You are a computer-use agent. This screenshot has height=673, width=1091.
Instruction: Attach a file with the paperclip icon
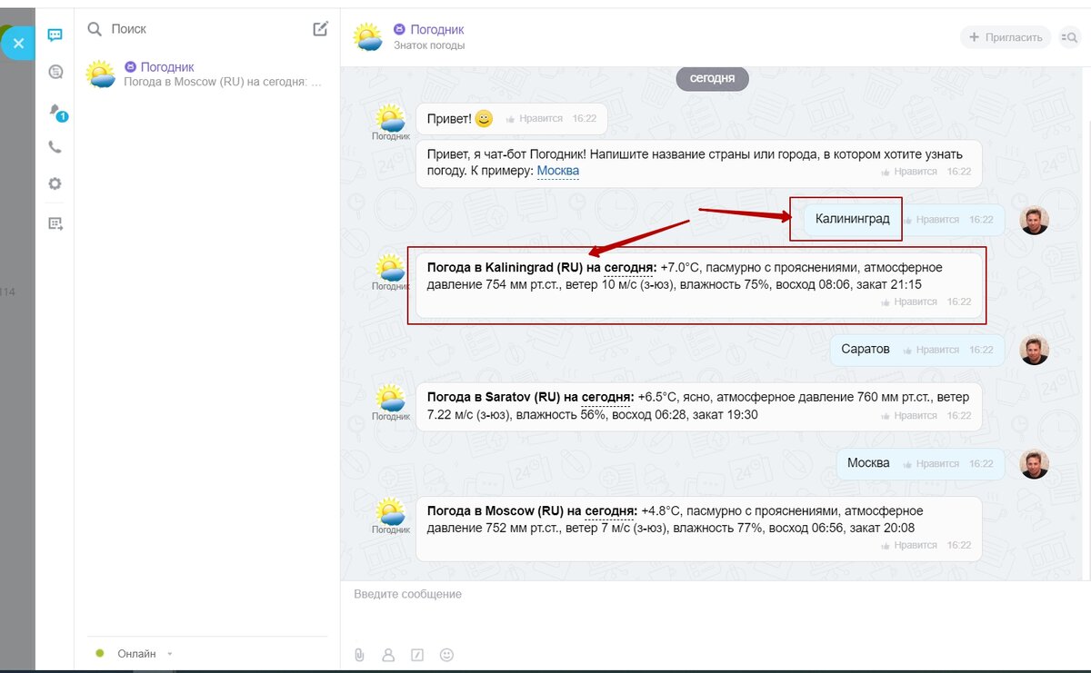359,655
